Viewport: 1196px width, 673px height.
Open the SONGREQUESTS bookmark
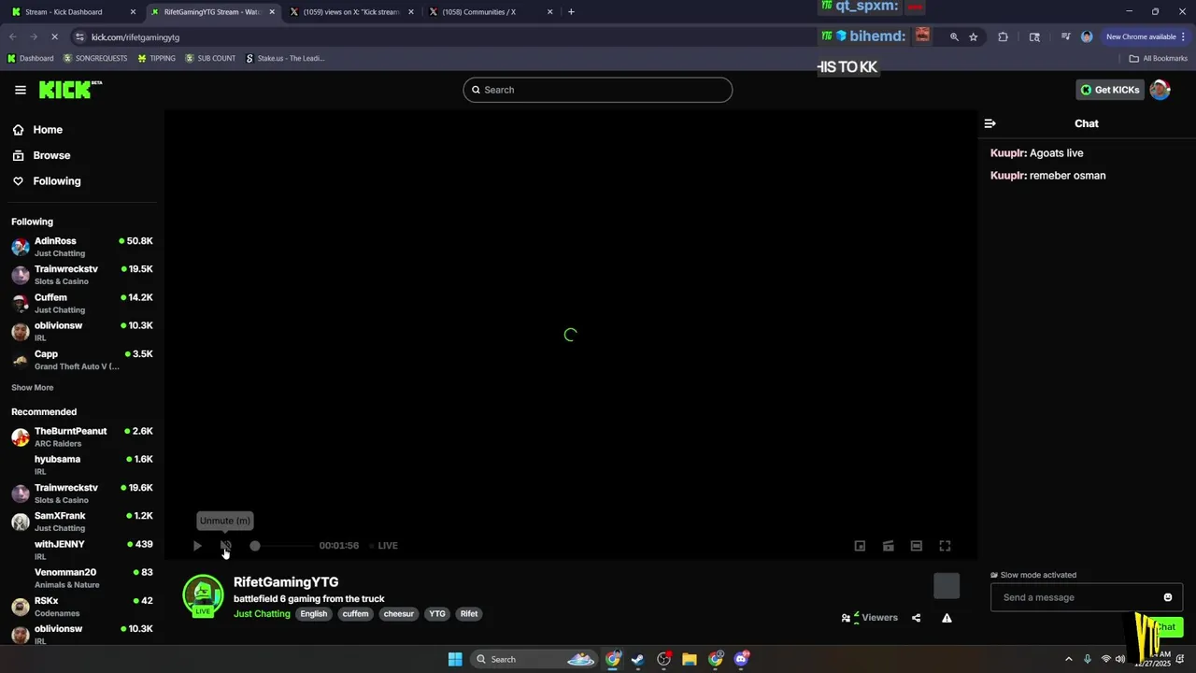pos(96,58)
